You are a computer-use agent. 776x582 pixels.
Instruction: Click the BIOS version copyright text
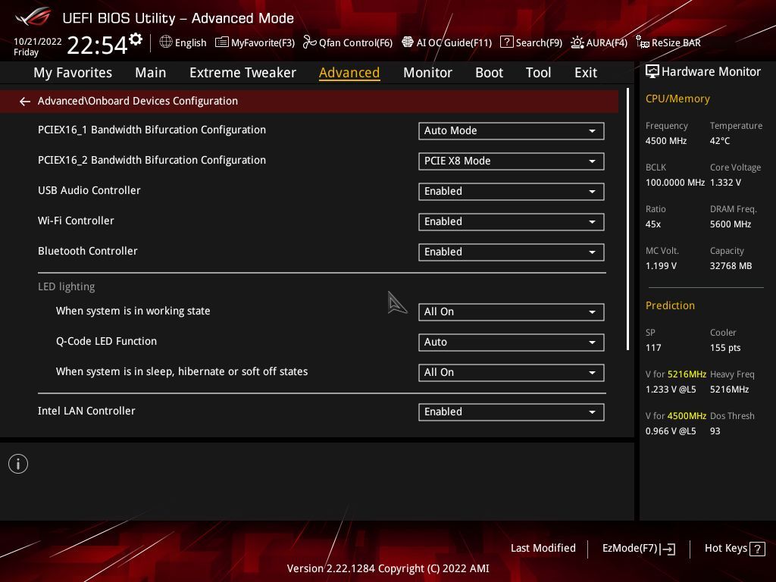pyautogui.click(x=388, y=568)
